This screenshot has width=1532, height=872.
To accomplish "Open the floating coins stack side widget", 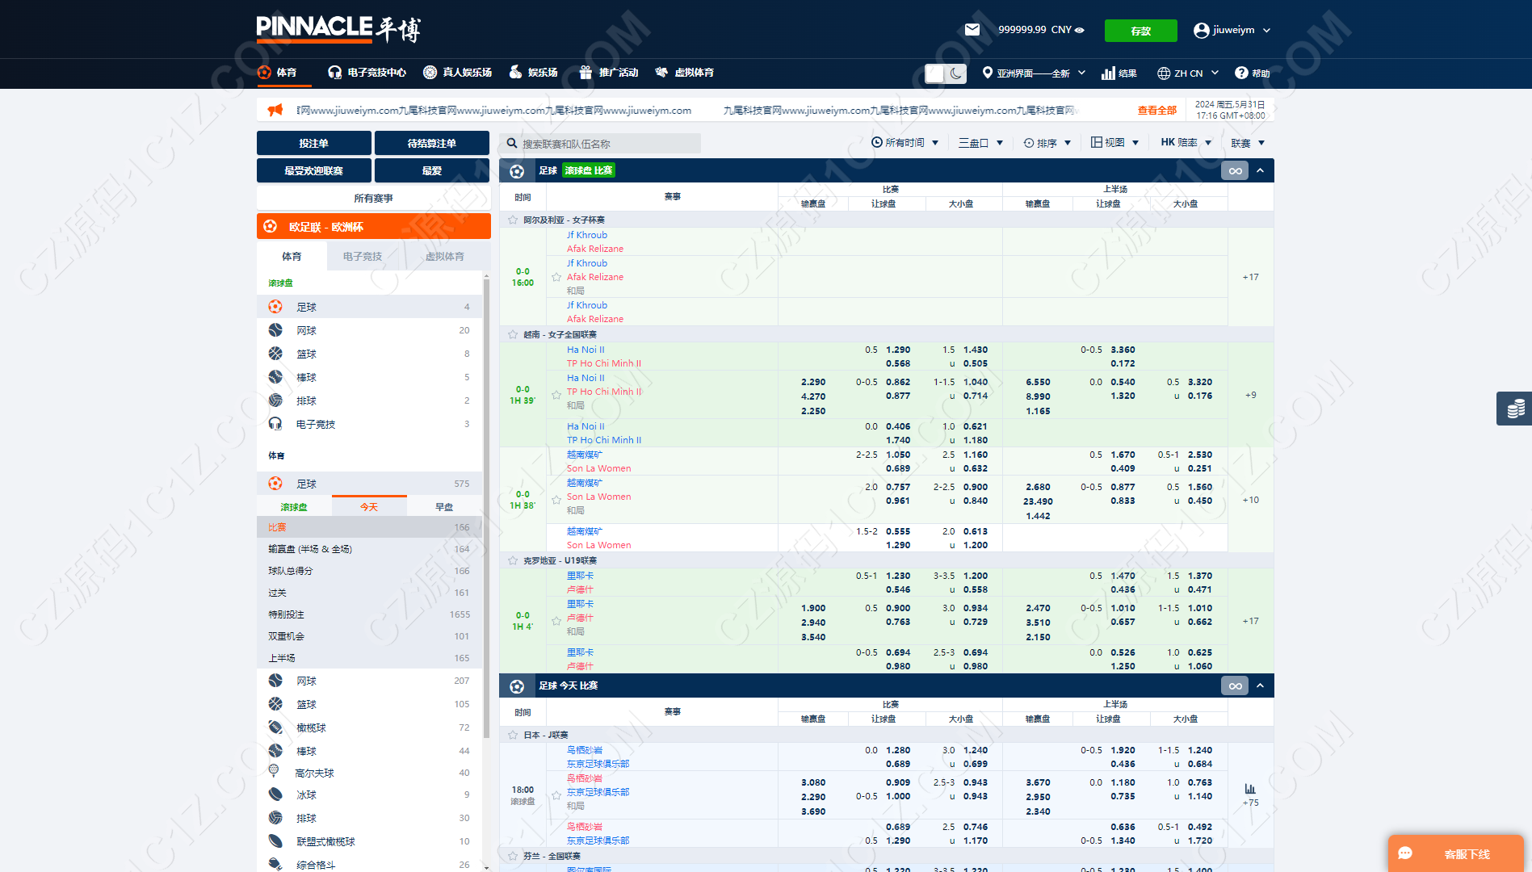I will pyautogui.click(x=1515, y=409).
